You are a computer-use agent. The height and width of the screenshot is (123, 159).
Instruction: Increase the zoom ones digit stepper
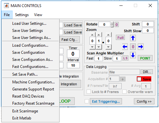(99, 35)
